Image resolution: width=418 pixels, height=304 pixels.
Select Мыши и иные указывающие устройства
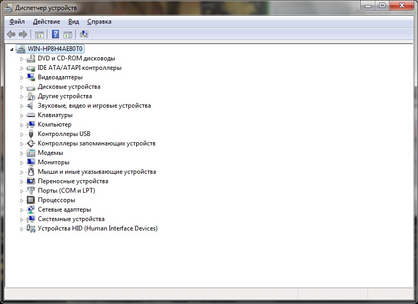97,172
